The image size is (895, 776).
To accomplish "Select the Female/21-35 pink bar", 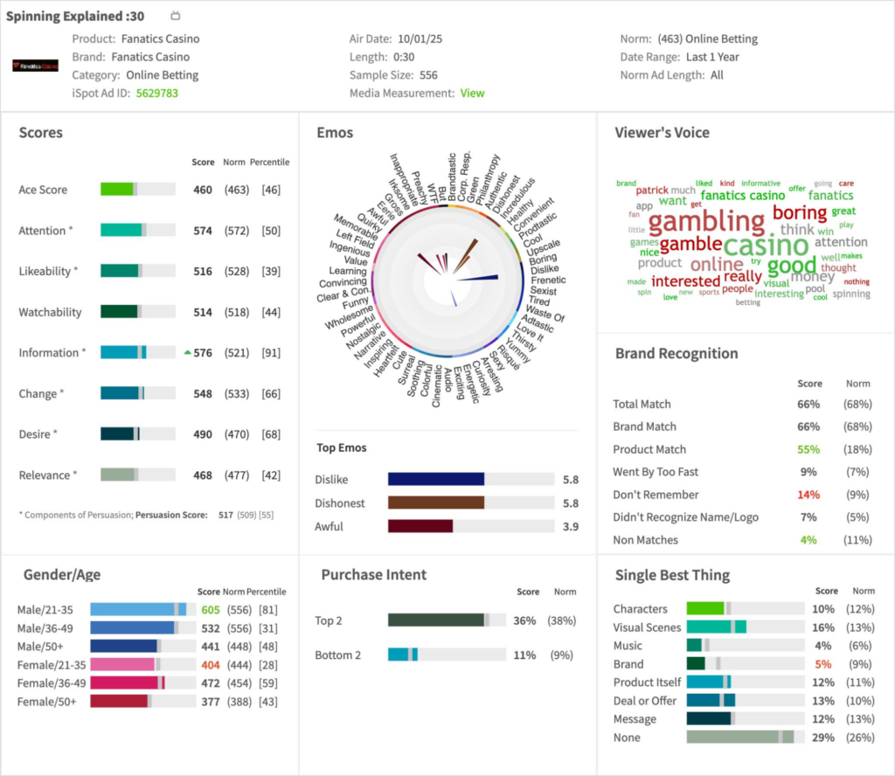I will 122,664.
